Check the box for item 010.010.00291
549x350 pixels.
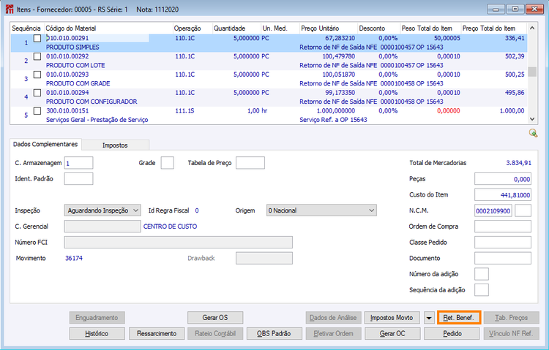pyautogui.click(x=37, y=38)
